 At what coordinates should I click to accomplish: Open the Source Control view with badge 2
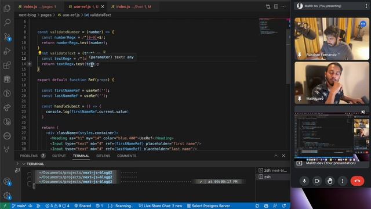click(x=7, y=37)
